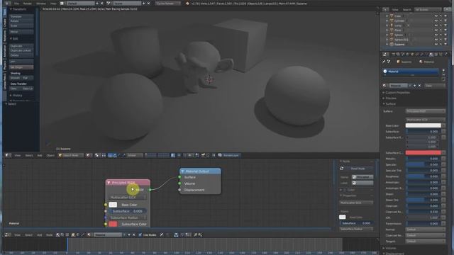Open the node editor Node menu

pos(50,235)
